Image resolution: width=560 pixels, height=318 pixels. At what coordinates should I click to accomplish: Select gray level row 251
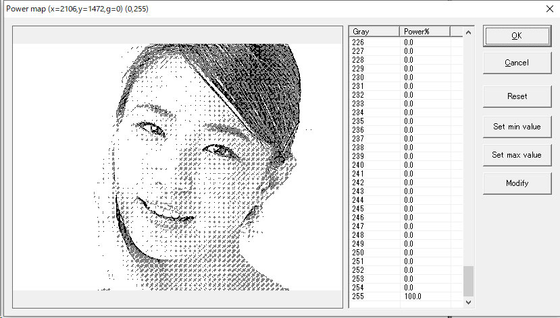pyautogui.click(x=406, y=261)
